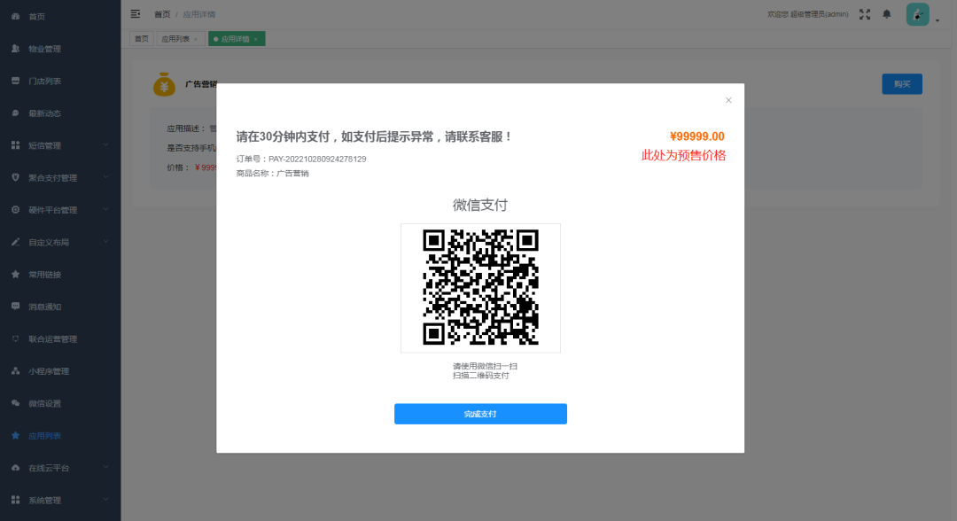
Task: Click the 广告营销 money bag icon
Action: click(x=164, y=84)
